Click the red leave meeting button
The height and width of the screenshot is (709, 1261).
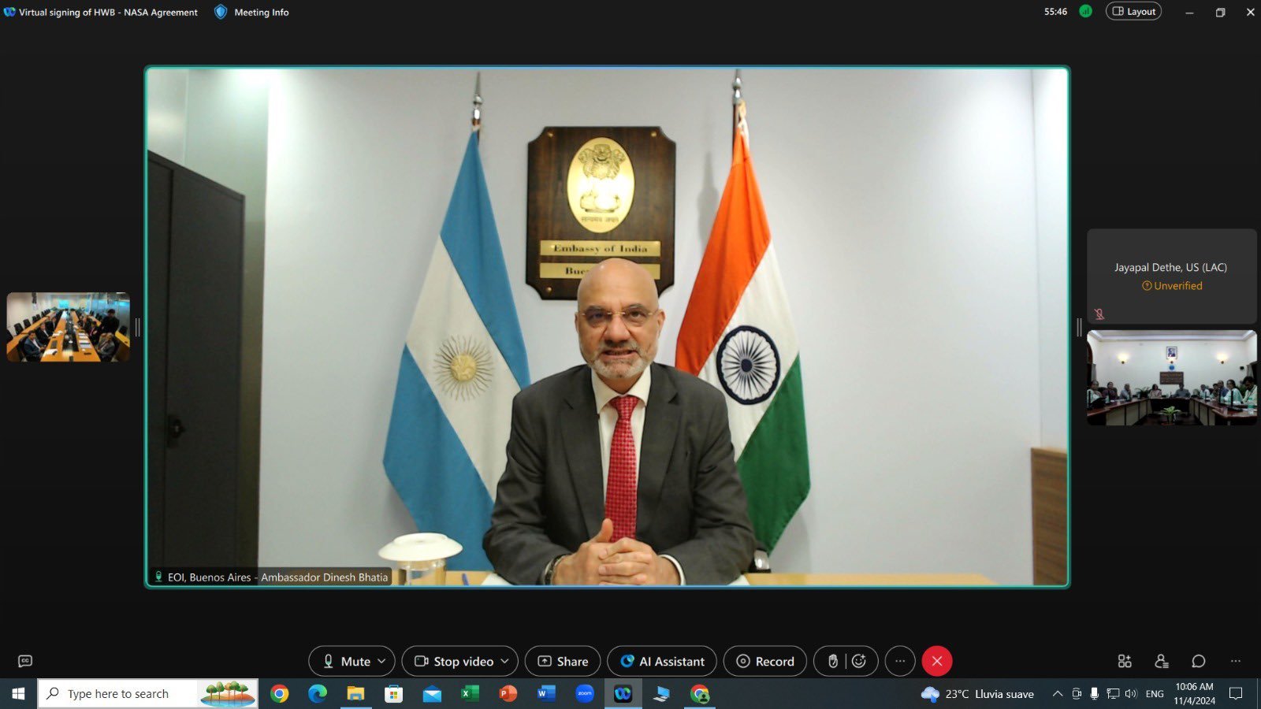coord(936,661)
